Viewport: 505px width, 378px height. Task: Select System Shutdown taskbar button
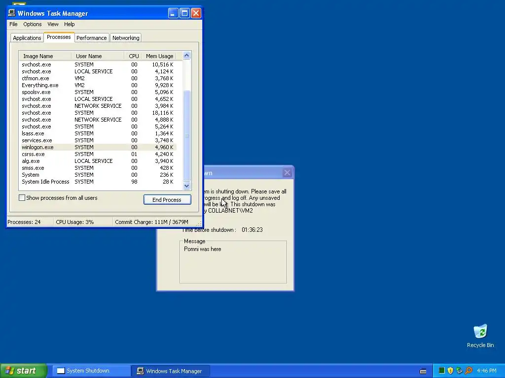(92, 371)
